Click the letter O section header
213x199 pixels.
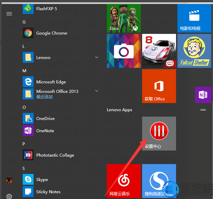[24, 107]
